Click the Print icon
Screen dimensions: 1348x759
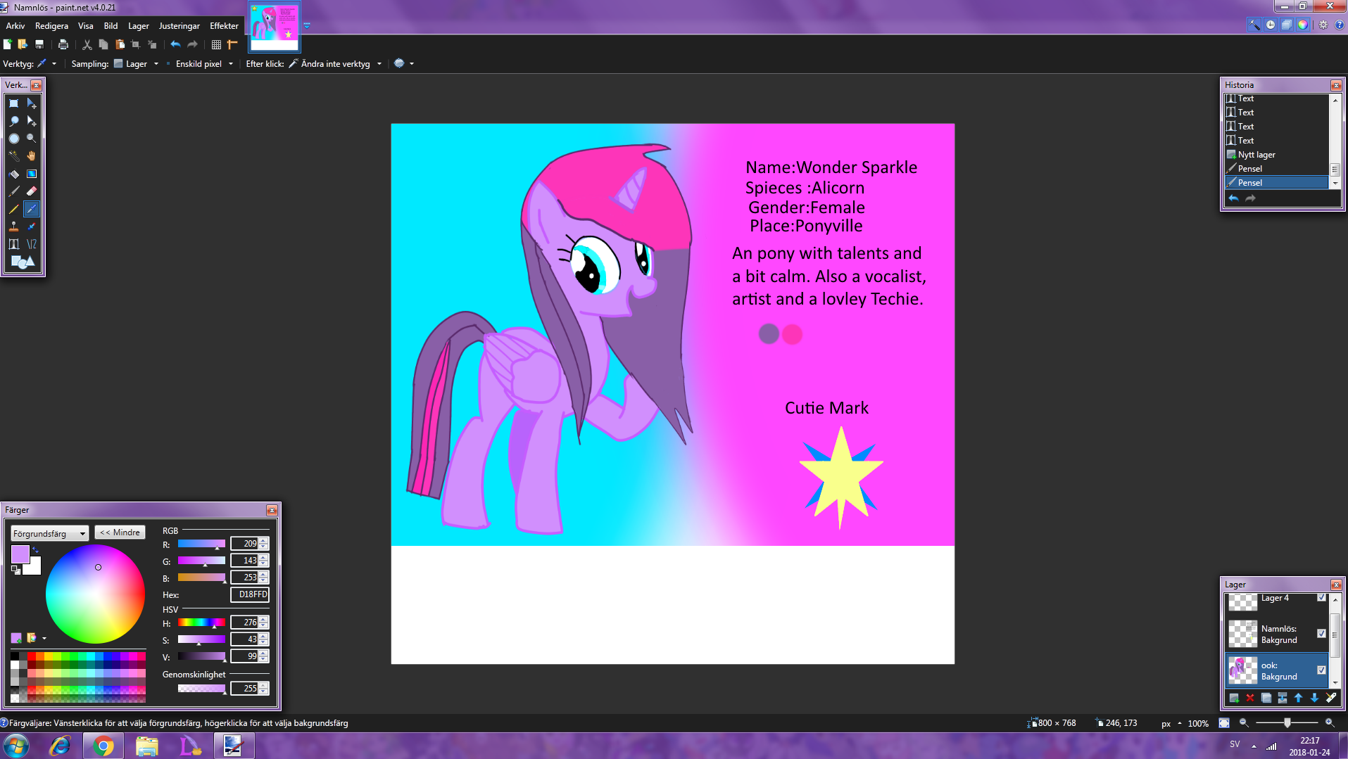point(63,44)
